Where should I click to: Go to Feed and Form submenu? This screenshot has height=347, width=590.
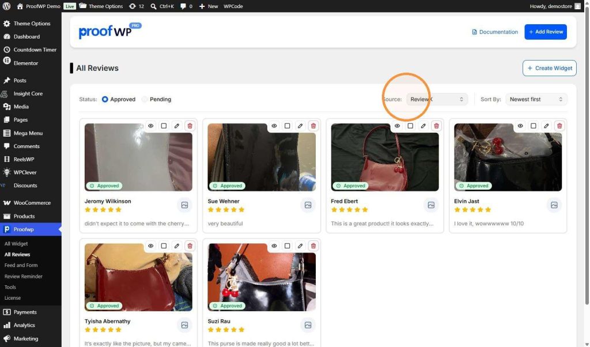point(21,265)
